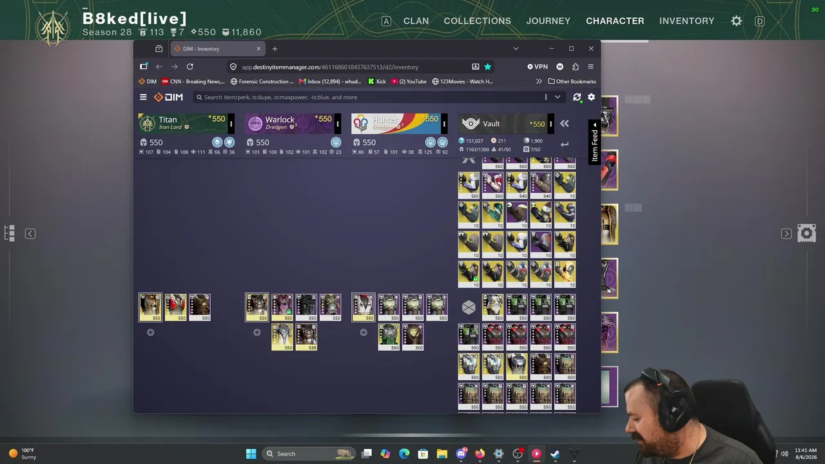Add chest armor to Warlock with plus icon
825x464 pixels.
click(257, 333)
